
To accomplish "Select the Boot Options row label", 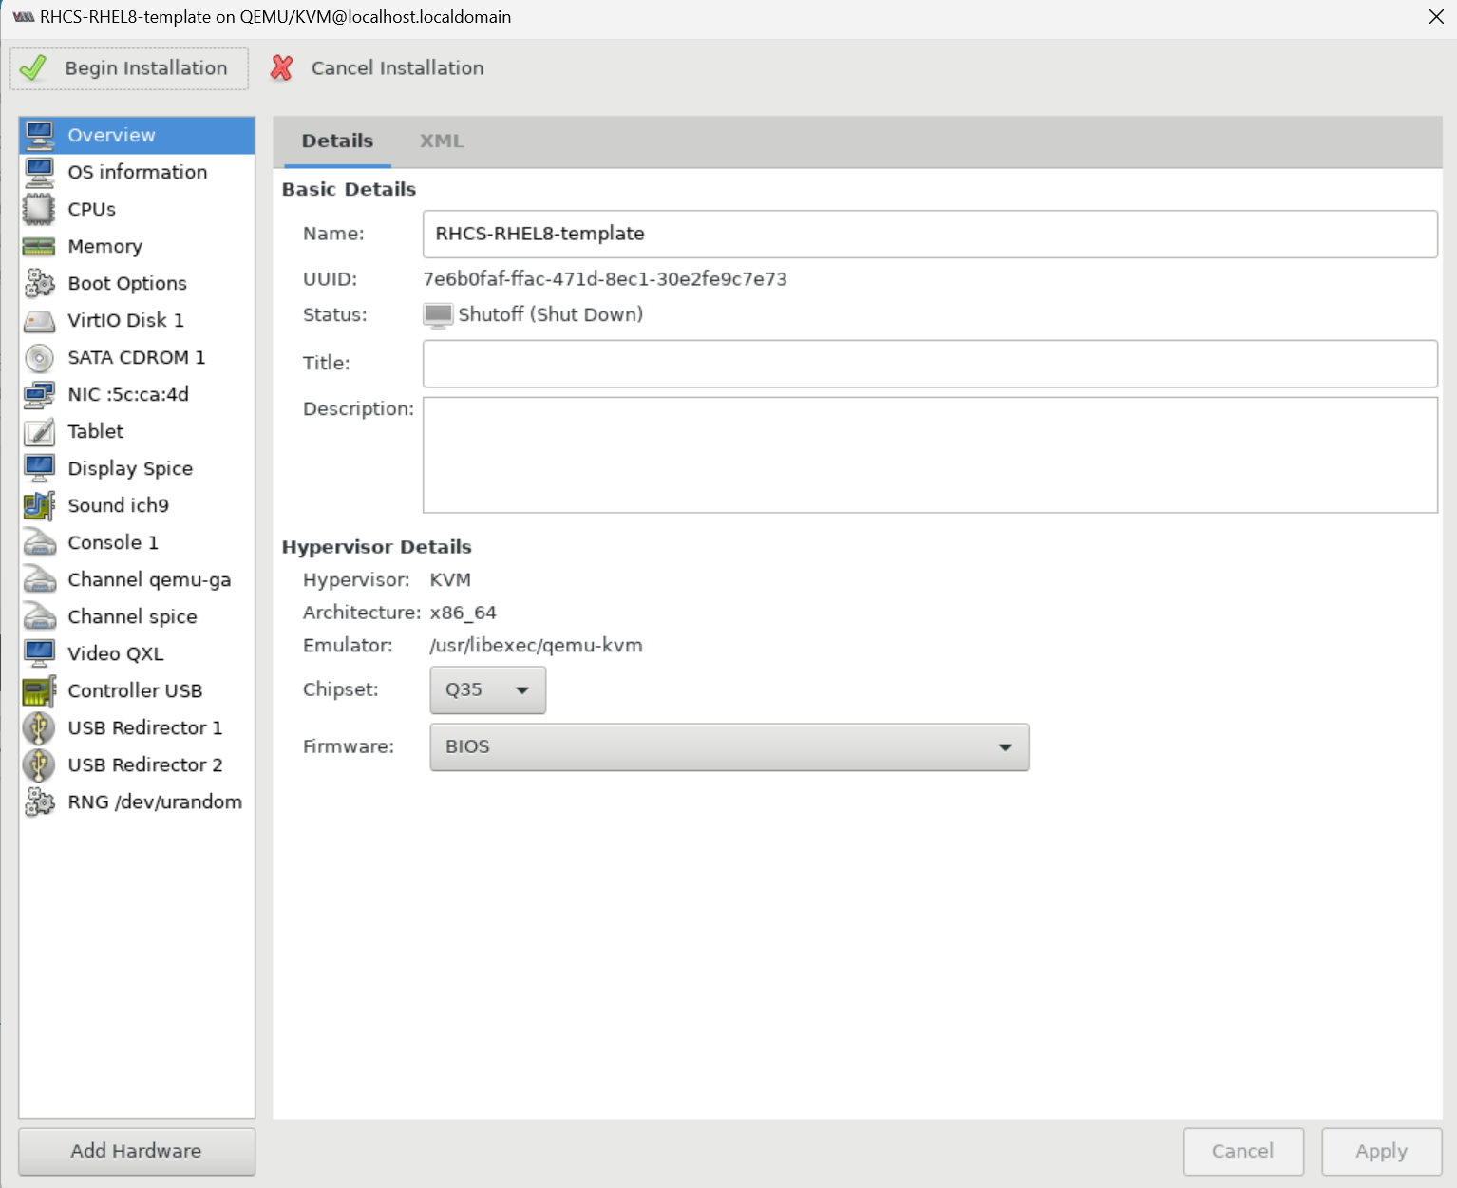I will pos(127,283).
